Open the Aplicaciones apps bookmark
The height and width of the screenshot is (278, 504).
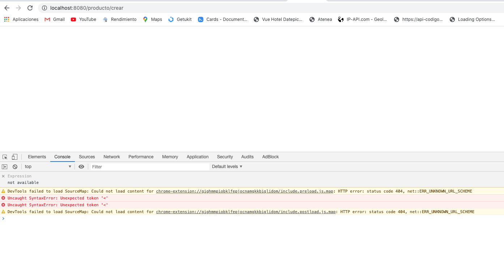coord(21,19)
